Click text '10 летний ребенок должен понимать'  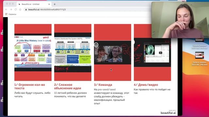click(x=71, y=95)
